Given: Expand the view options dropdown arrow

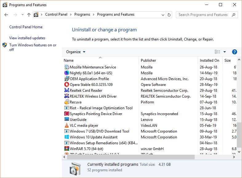Looking at the screenshot, I should [x=224, y=52].
